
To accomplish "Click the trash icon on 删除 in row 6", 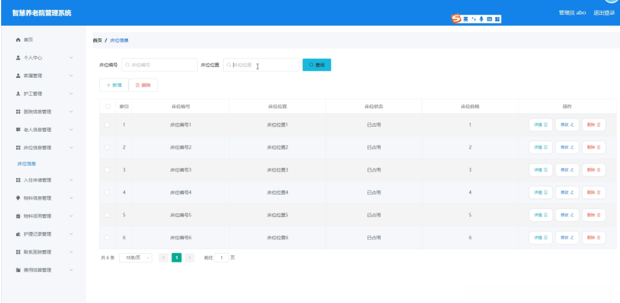I will point(599,238).
